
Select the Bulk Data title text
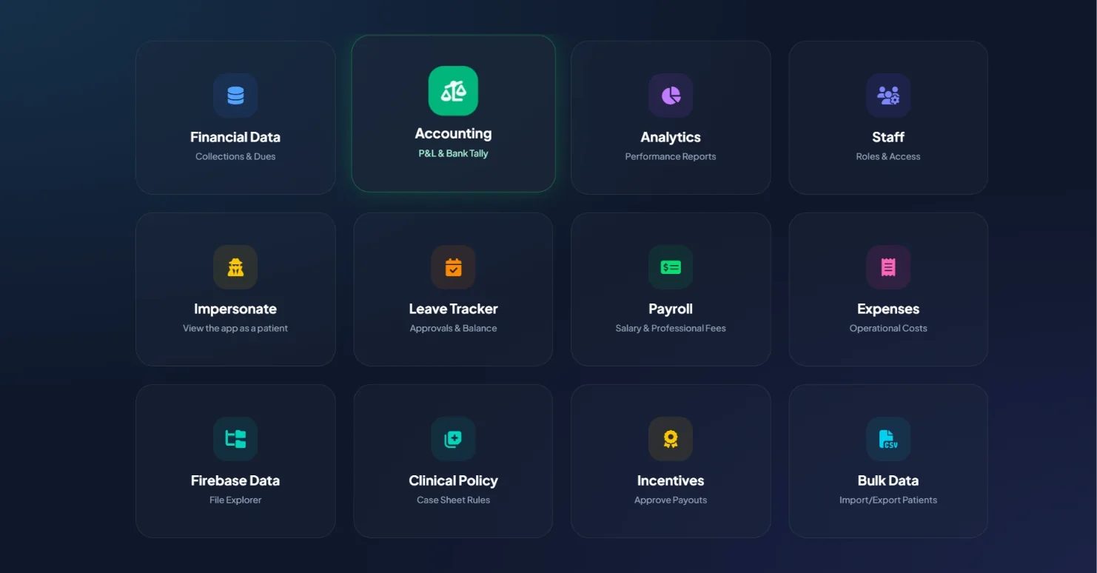888,480
